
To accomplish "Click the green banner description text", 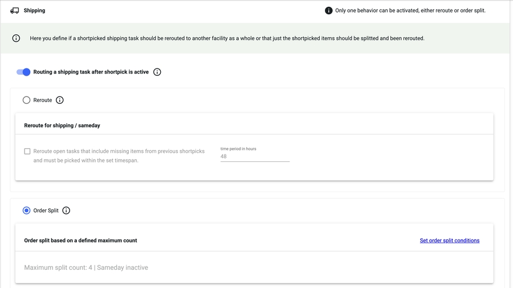I will 227,38.
